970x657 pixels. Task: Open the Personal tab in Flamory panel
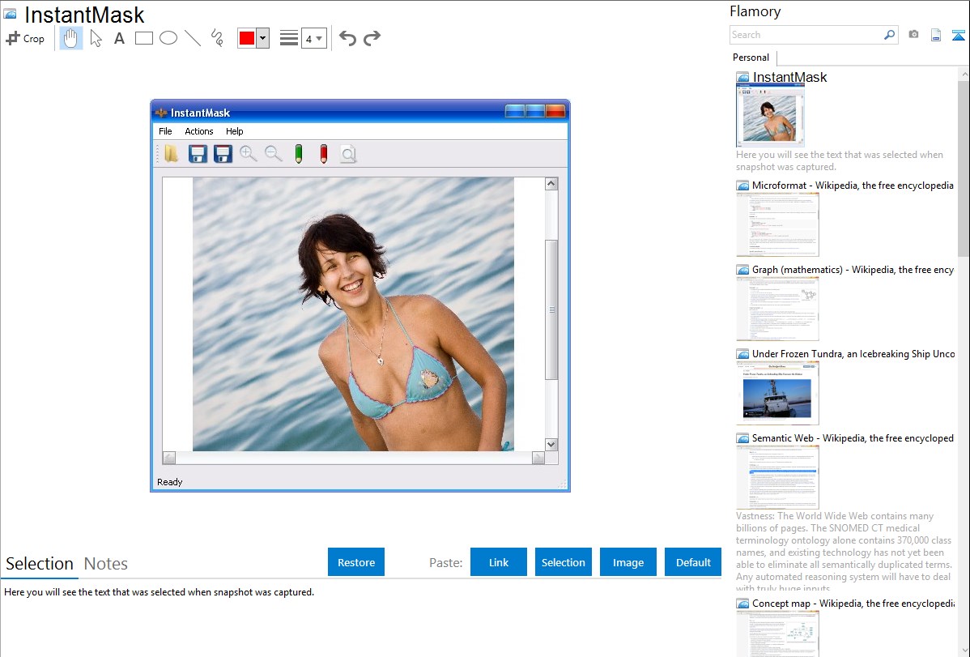(751, 58)
